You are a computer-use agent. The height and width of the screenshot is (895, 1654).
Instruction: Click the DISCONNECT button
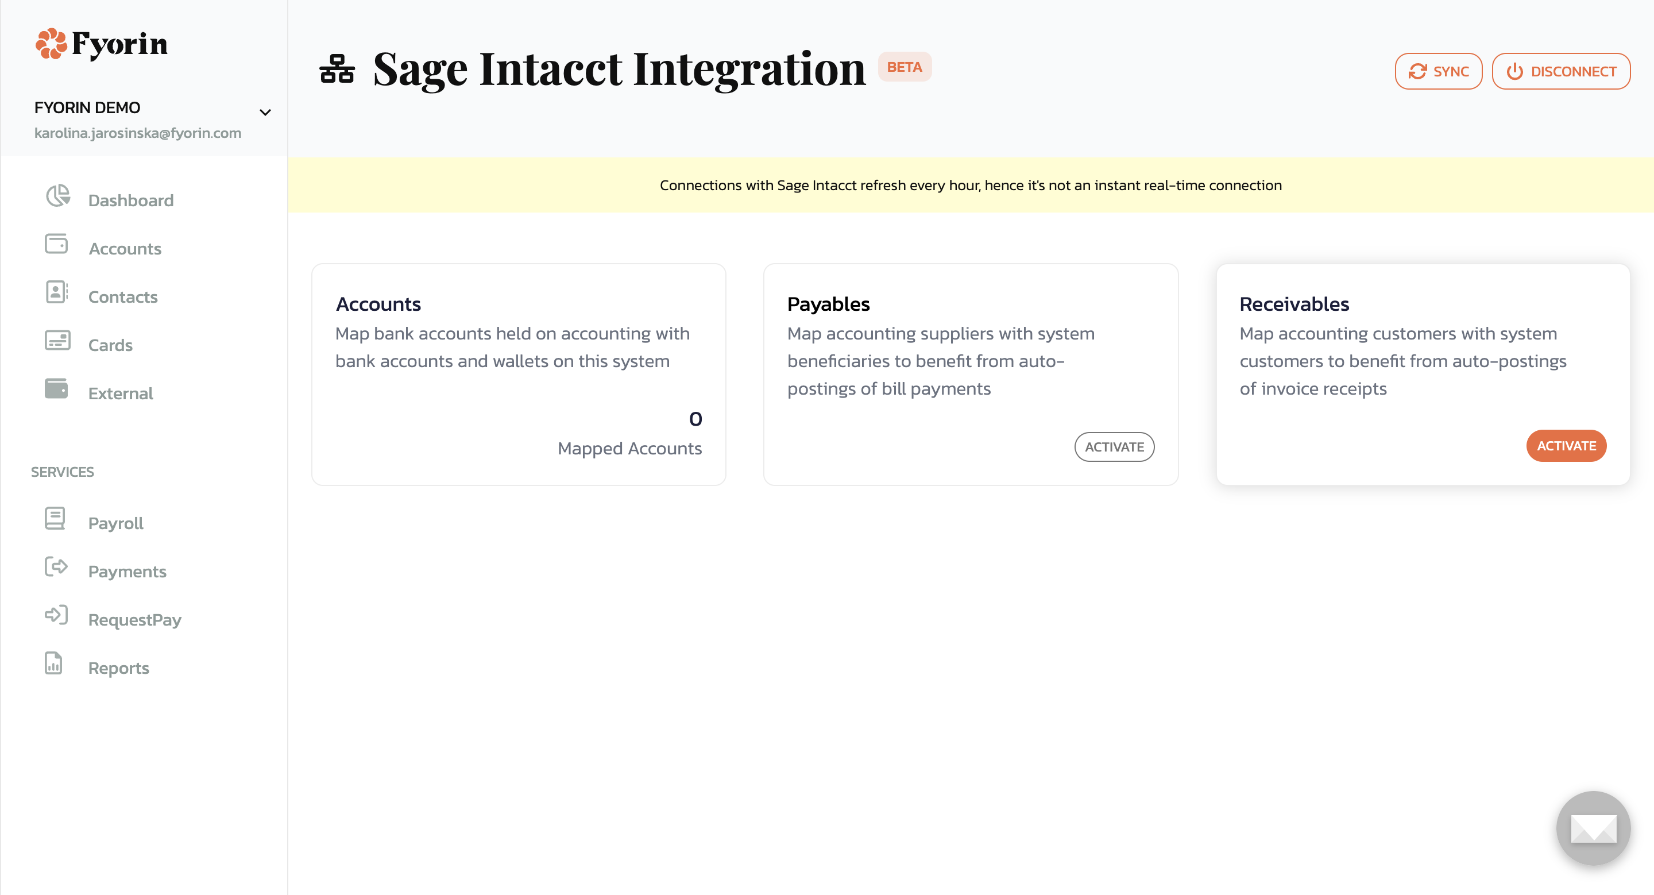1561,71
